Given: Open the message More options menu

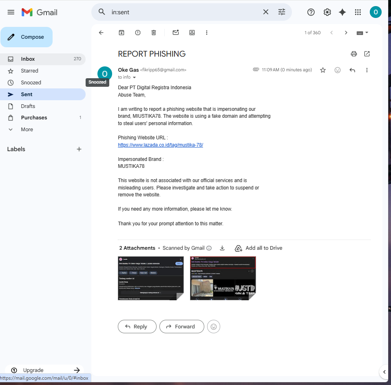Looking at the screenshot, I should 367,70.
